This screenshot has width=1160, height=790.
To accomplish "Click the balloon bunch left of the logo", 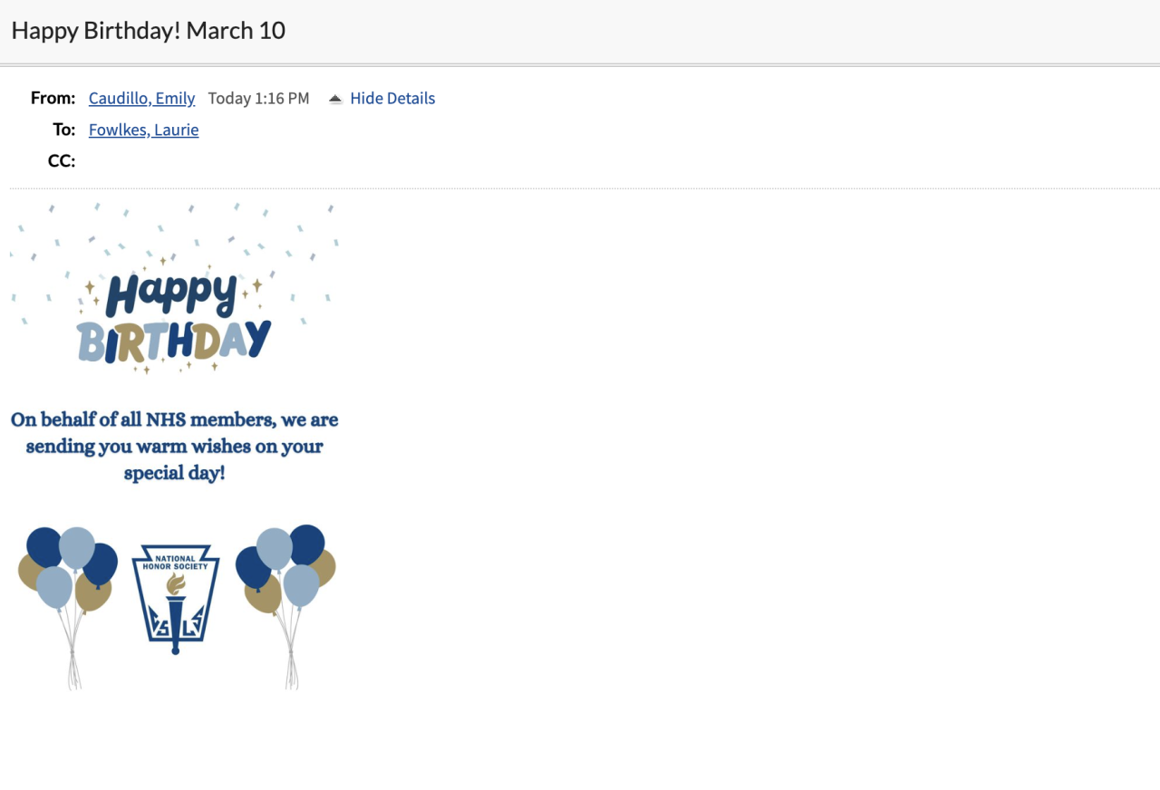I will [x=69, y=572].
